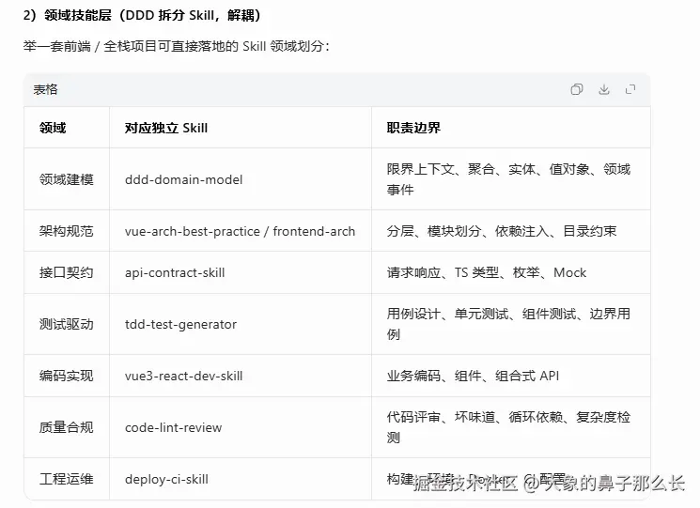Screen dimensions: 700x508
Task: Click the 表格 header label
Action: coord(45,89)
